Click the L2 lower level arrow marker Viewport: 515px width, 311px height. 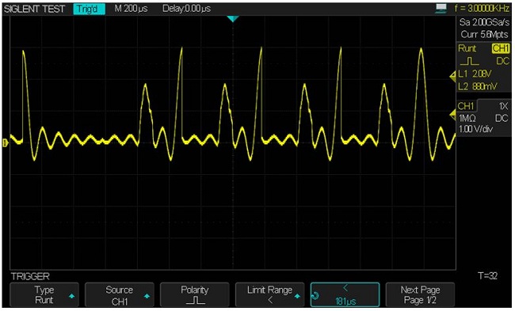[x=452, y=115]
